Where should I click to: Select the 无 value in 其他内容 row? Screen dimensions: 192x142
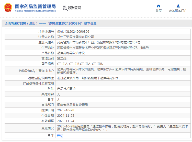(x=59, y=94)
